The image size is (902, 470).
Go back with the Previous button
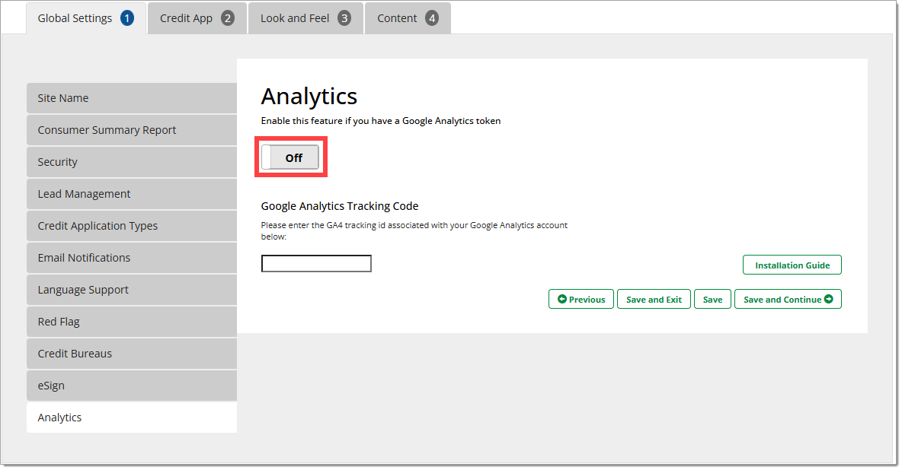(581, 300)
